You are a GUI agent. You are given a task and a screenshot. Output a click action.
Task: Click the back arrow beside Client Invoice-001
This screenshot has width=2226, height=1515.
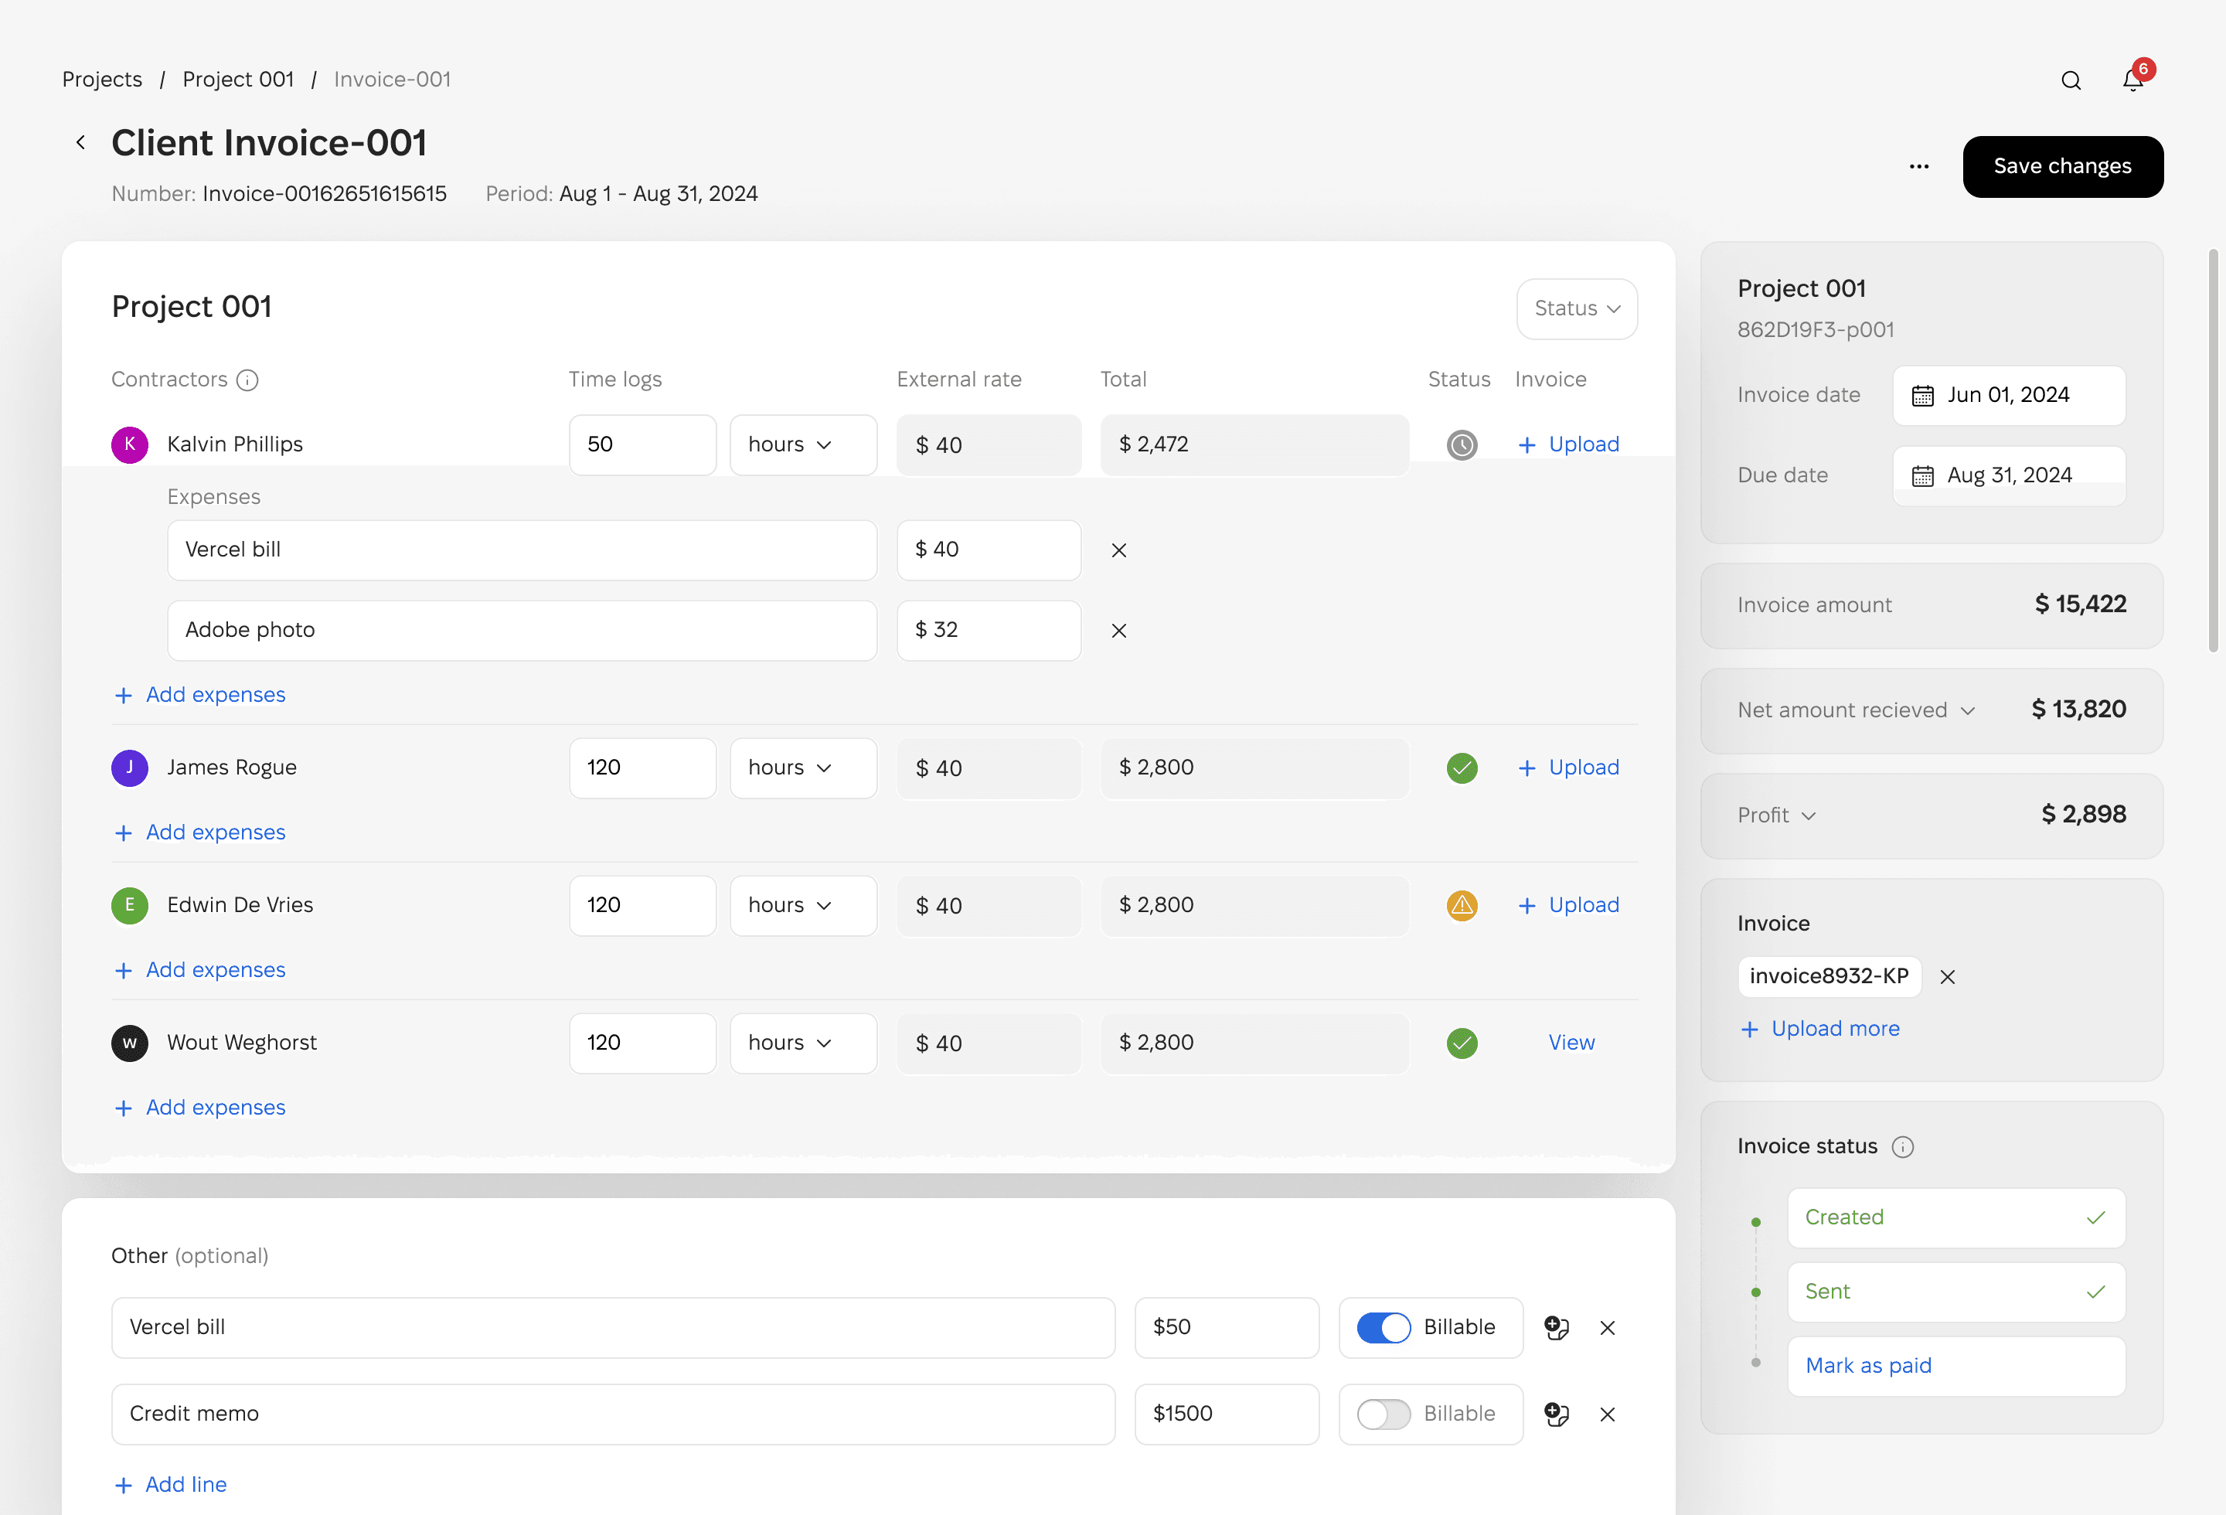click(x=81, y=143)
